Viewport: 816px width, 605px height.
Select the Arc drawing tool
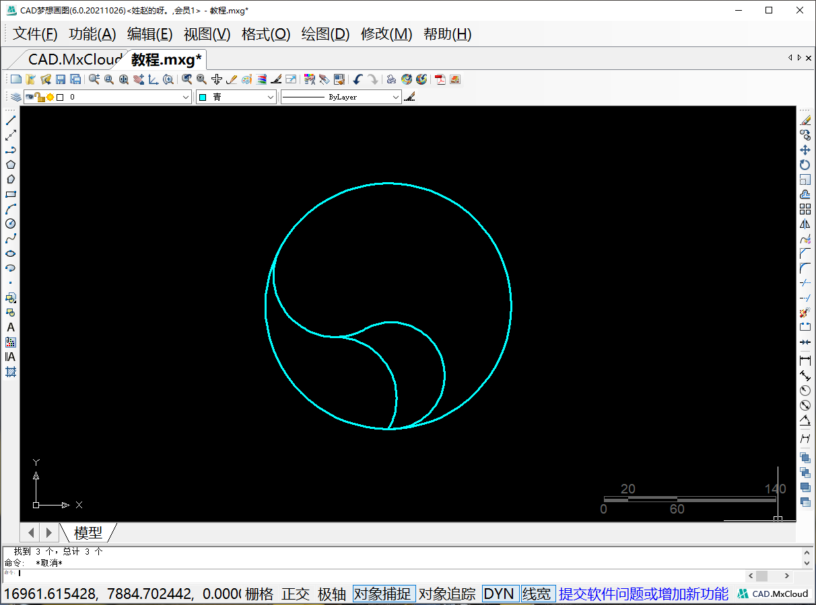pos(11,209)
